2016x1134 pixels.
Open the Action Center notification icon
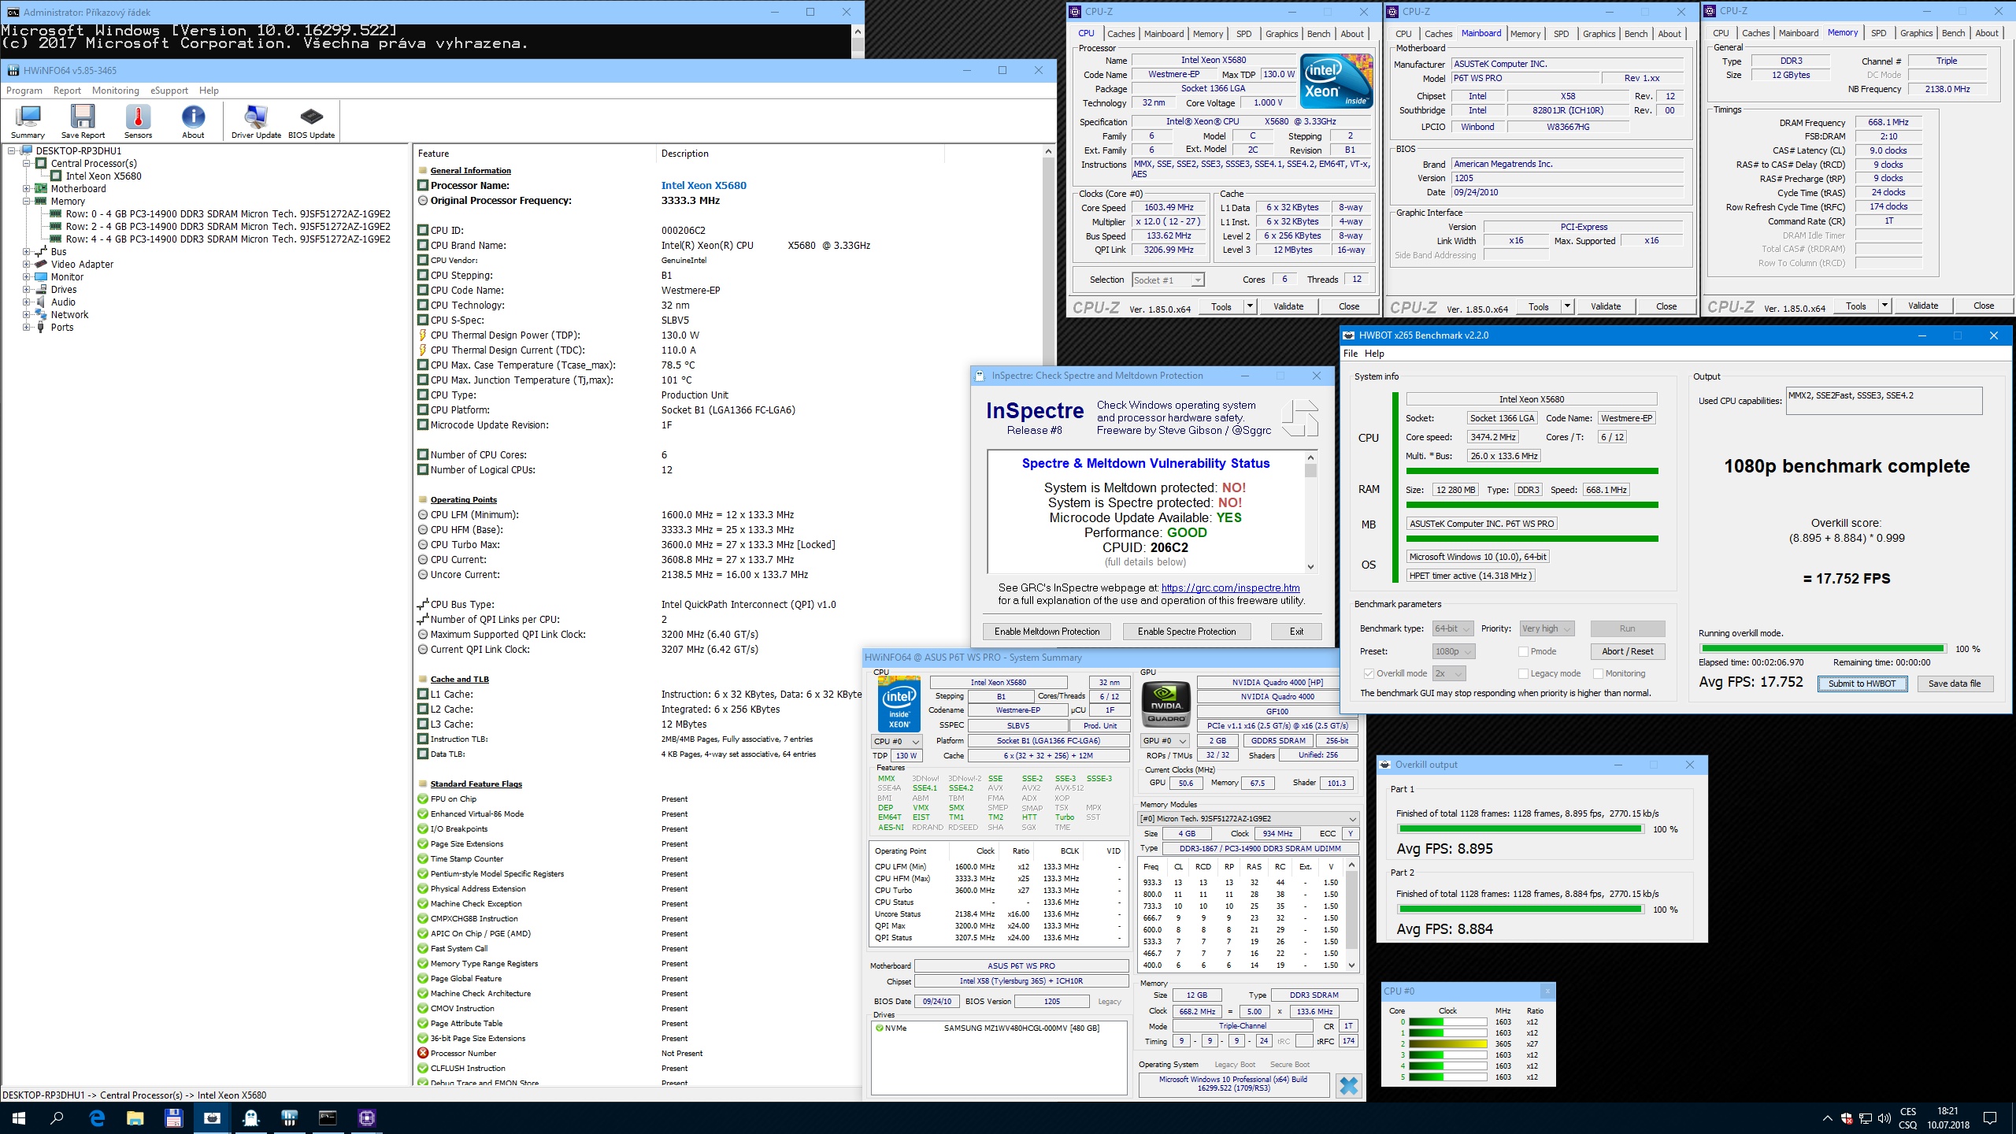[x=1990, y=1118]
